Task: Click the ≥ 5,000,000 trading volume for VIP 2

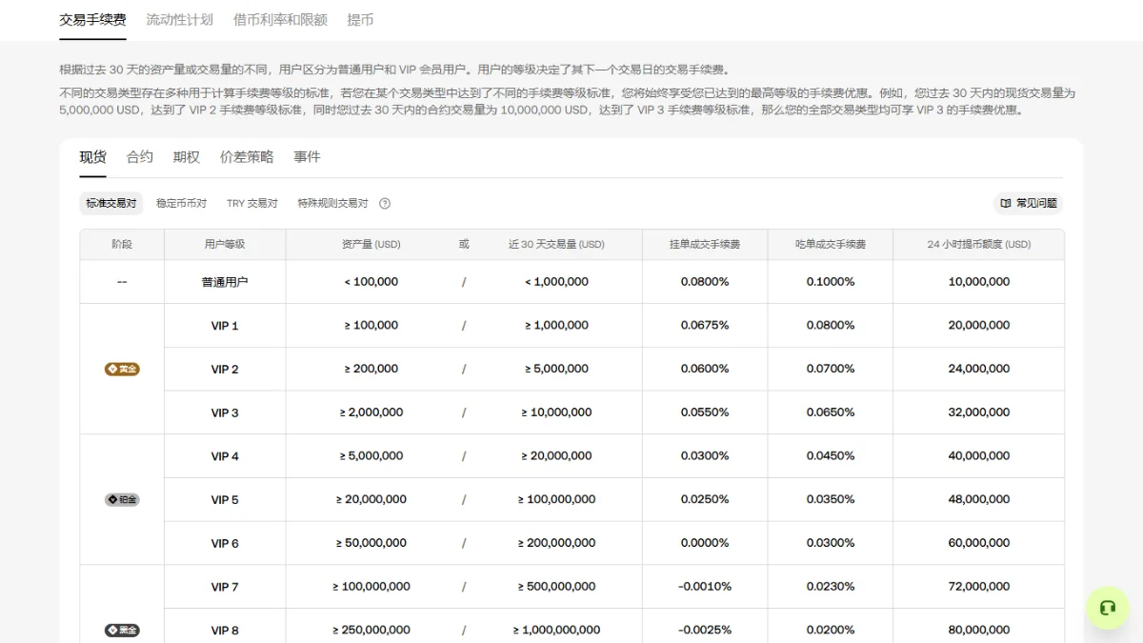Action: [x=556, y=369]
